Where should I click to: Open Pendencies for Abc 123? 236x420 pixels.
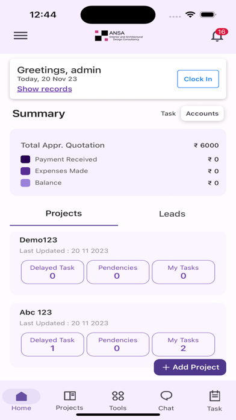point(118,345)
